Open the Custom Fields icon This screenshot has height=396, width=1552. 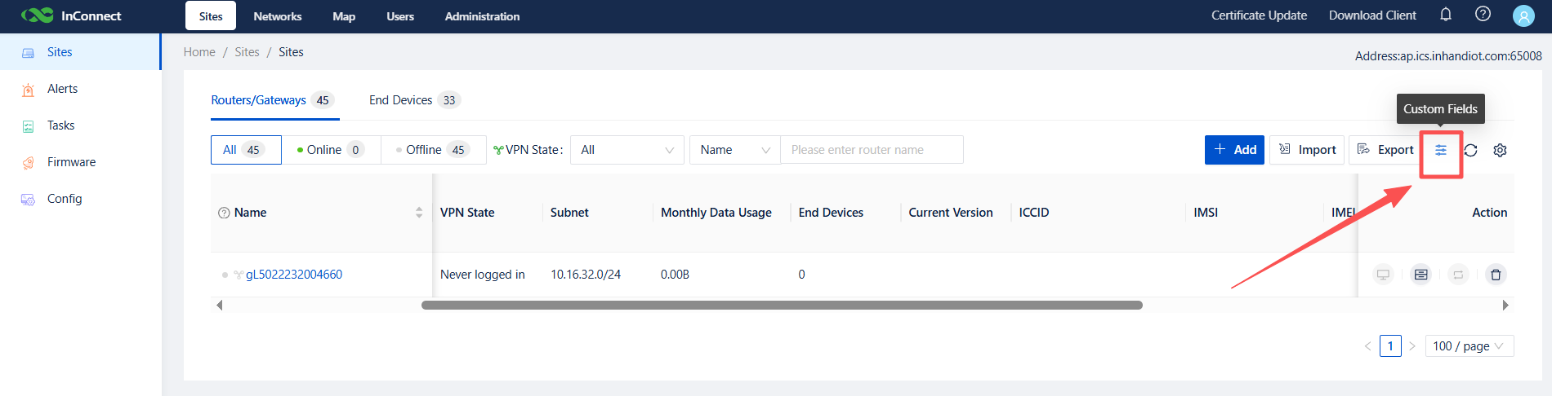coord(1441,150)
